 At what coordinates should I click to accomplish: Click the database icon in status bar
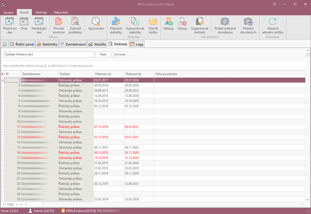(63, 211)
